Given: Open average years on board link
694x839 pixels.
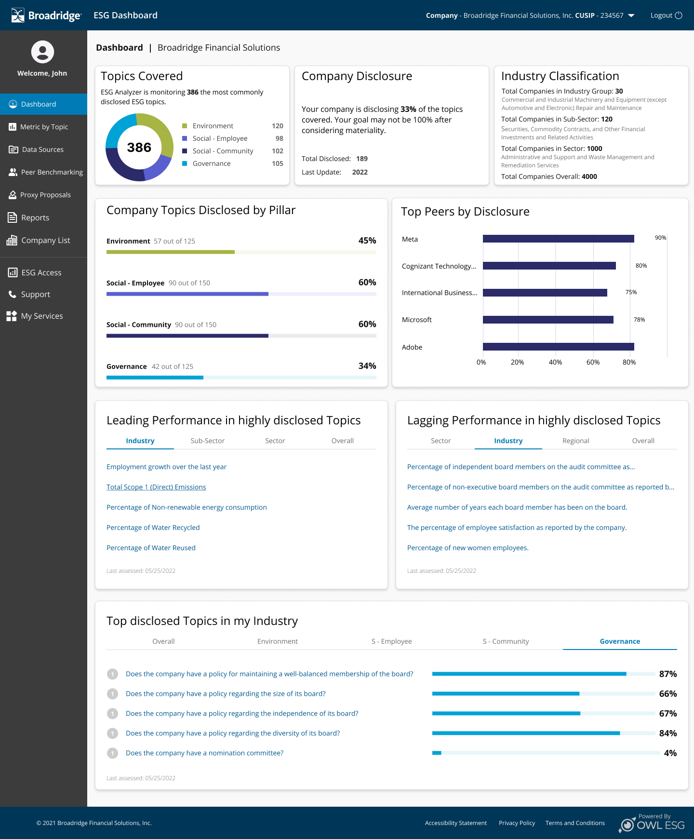Looking at the screenshot, I should (517, 507).
